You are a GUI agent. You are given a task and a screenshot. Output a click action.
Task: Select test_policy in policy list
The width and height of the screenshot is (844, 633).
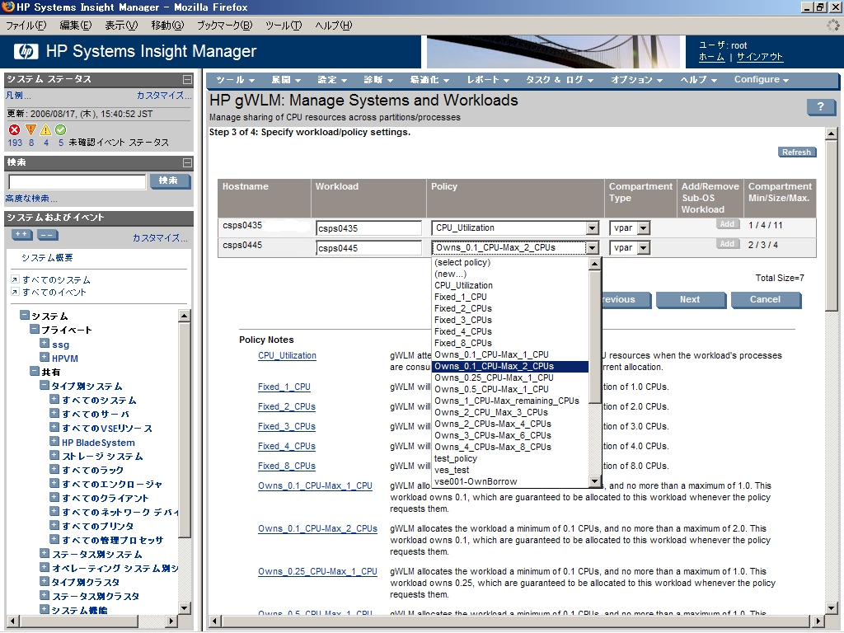[510, 458]
